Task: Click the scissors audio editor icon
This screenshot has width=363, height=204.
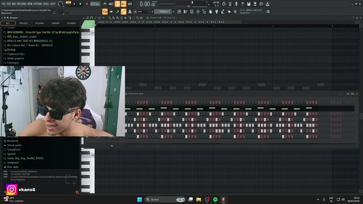Action: click(x=230, y=4)
